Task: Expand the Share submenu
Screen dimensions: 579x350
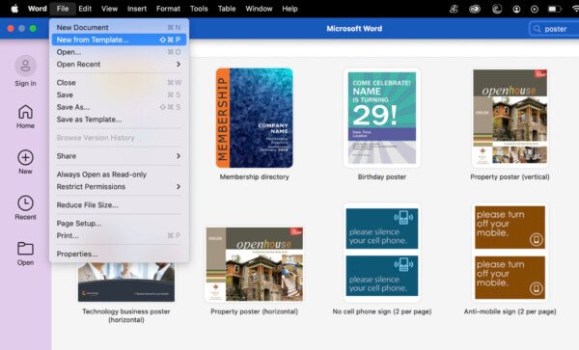Action: click(119, 156)
